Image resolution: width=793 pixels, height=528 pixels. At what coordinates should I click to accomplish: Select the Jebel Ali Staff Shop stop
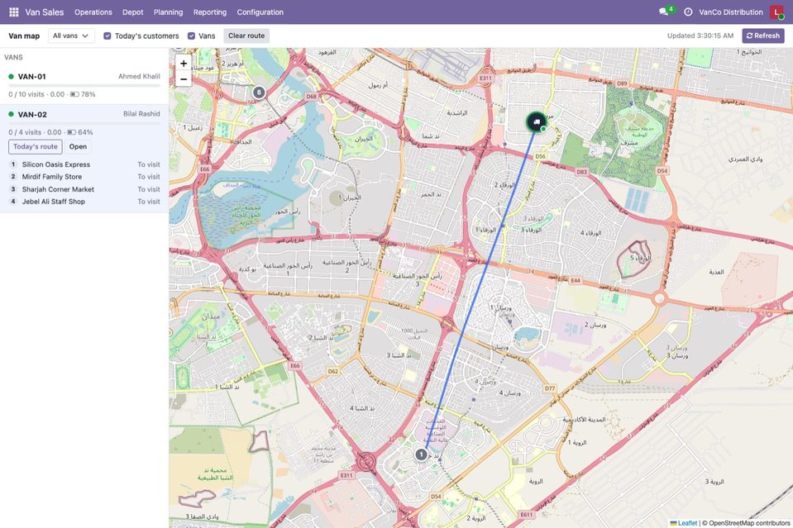tap(84, 202)
